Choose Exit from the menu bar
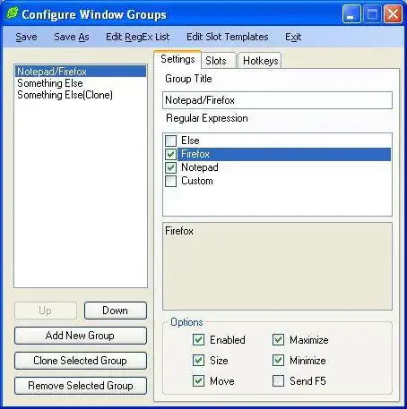Viewport: 407px width, 409px height. (x=293, y=37)
